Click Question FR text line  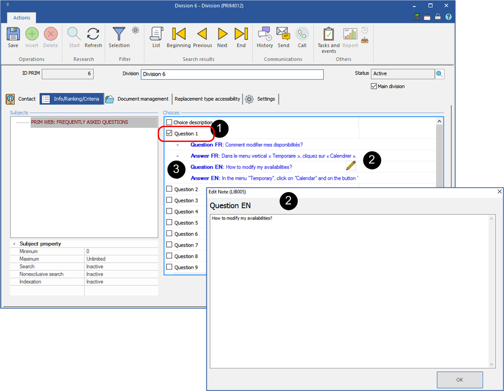247,145
